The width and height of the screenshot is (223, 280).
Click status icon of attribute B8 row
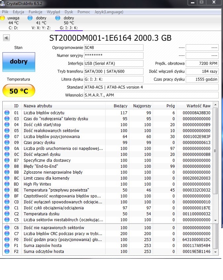coord(7,166)
